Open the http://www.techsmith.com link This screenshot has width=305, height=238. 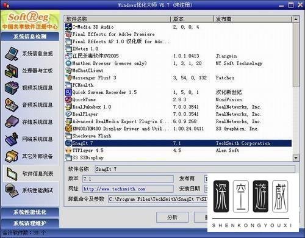click(x=114, y=189)
